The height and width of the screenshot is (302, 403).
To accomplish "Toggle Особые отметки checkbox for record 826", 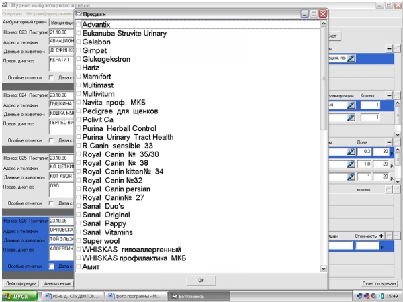I will pos(52,266).
